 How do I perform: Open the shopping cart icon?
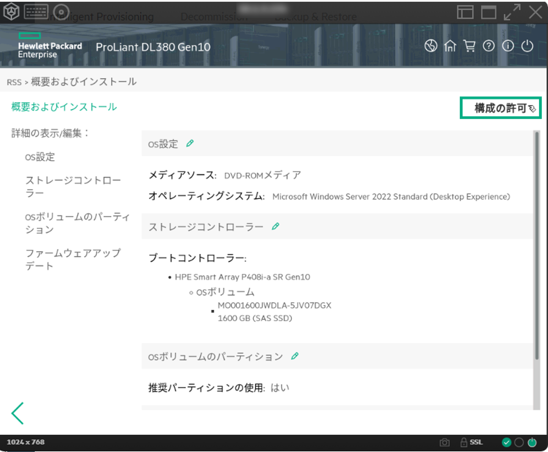[x=470, y=46]
